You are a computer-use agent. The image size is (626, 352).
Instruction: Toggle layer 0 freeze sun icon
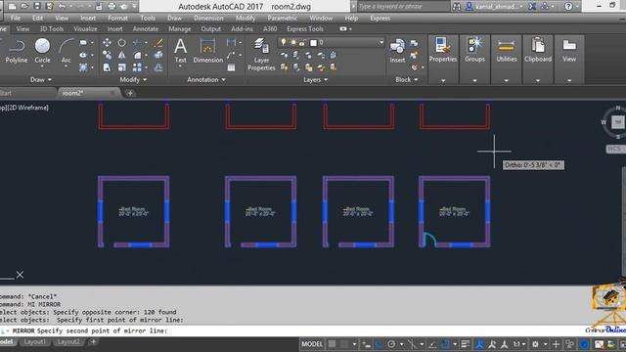pyautogui.click(x=293, y=42)
